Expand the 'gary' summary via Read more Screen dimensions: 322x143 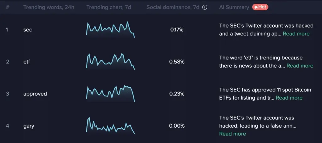232,134
